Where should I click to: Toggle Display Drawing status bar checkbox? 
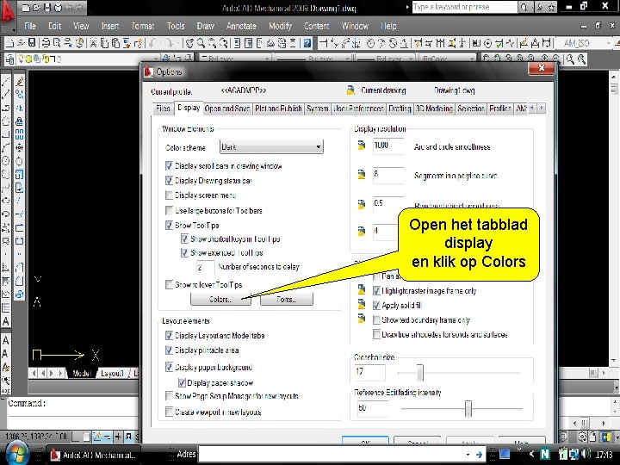click(x=169, y=181)
